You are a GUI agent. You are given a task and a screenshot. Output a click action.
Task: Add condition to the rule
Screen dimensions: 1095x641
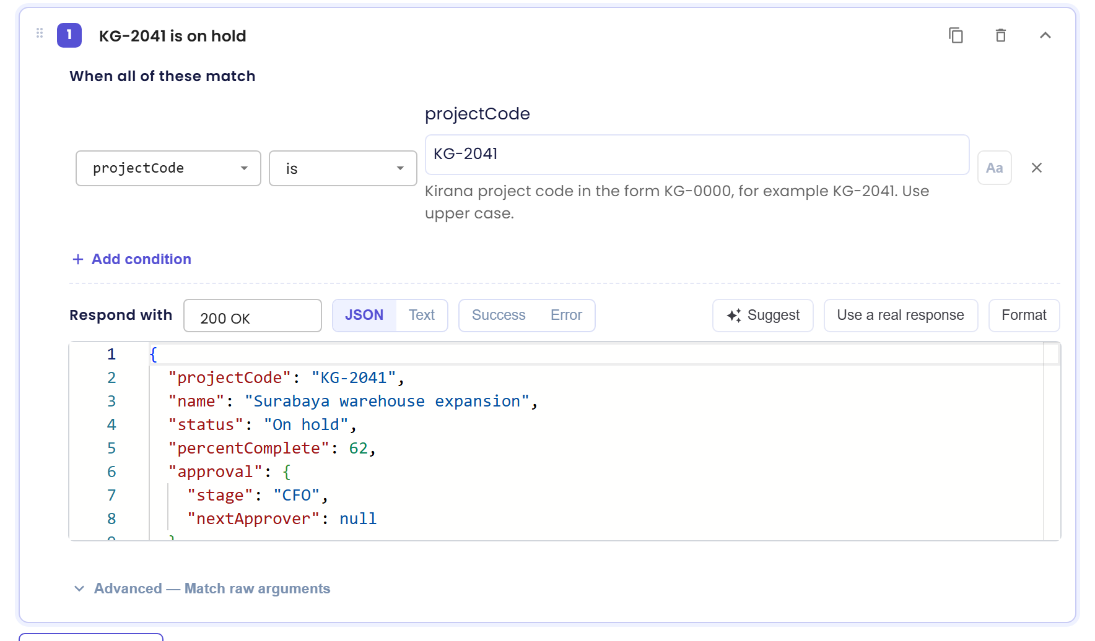tap(131, 259)
